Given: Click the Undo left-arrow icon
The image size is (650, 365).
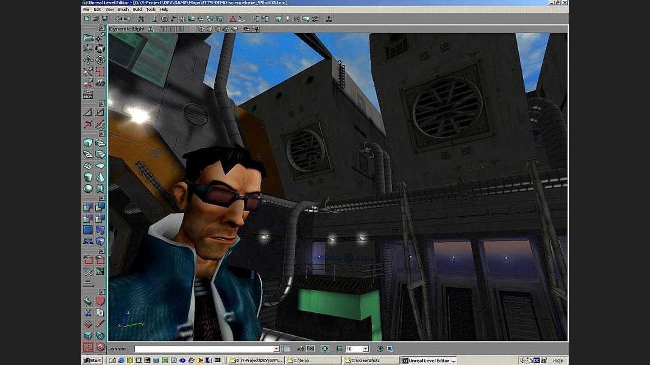Looking at the screenshot, I should (x=119, y=19).
